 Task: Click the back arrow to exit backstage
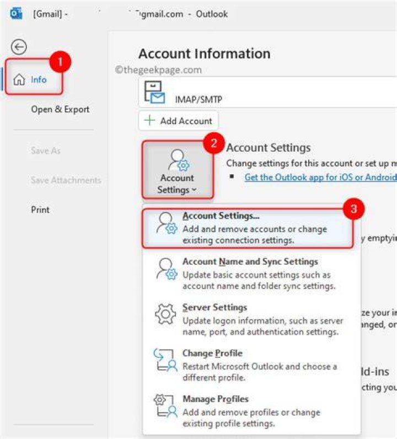click(x=19, y=47)
